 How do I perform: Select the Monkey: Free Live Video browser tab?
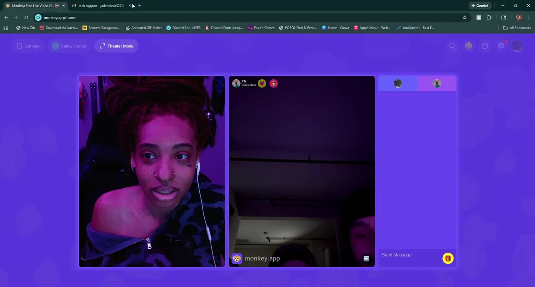click(x=32, y=6)
